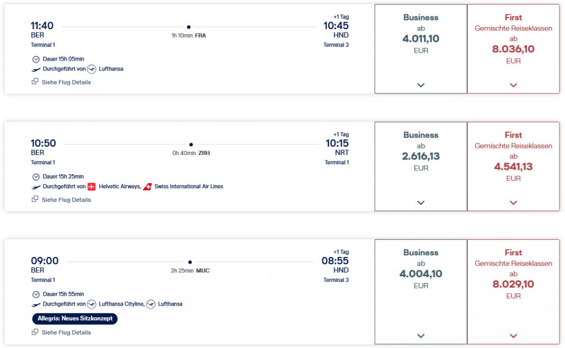The image size is (565, 348).
Task: Expand Business fare 4.004,10 EUR chevron
Action: pos(421,336)
